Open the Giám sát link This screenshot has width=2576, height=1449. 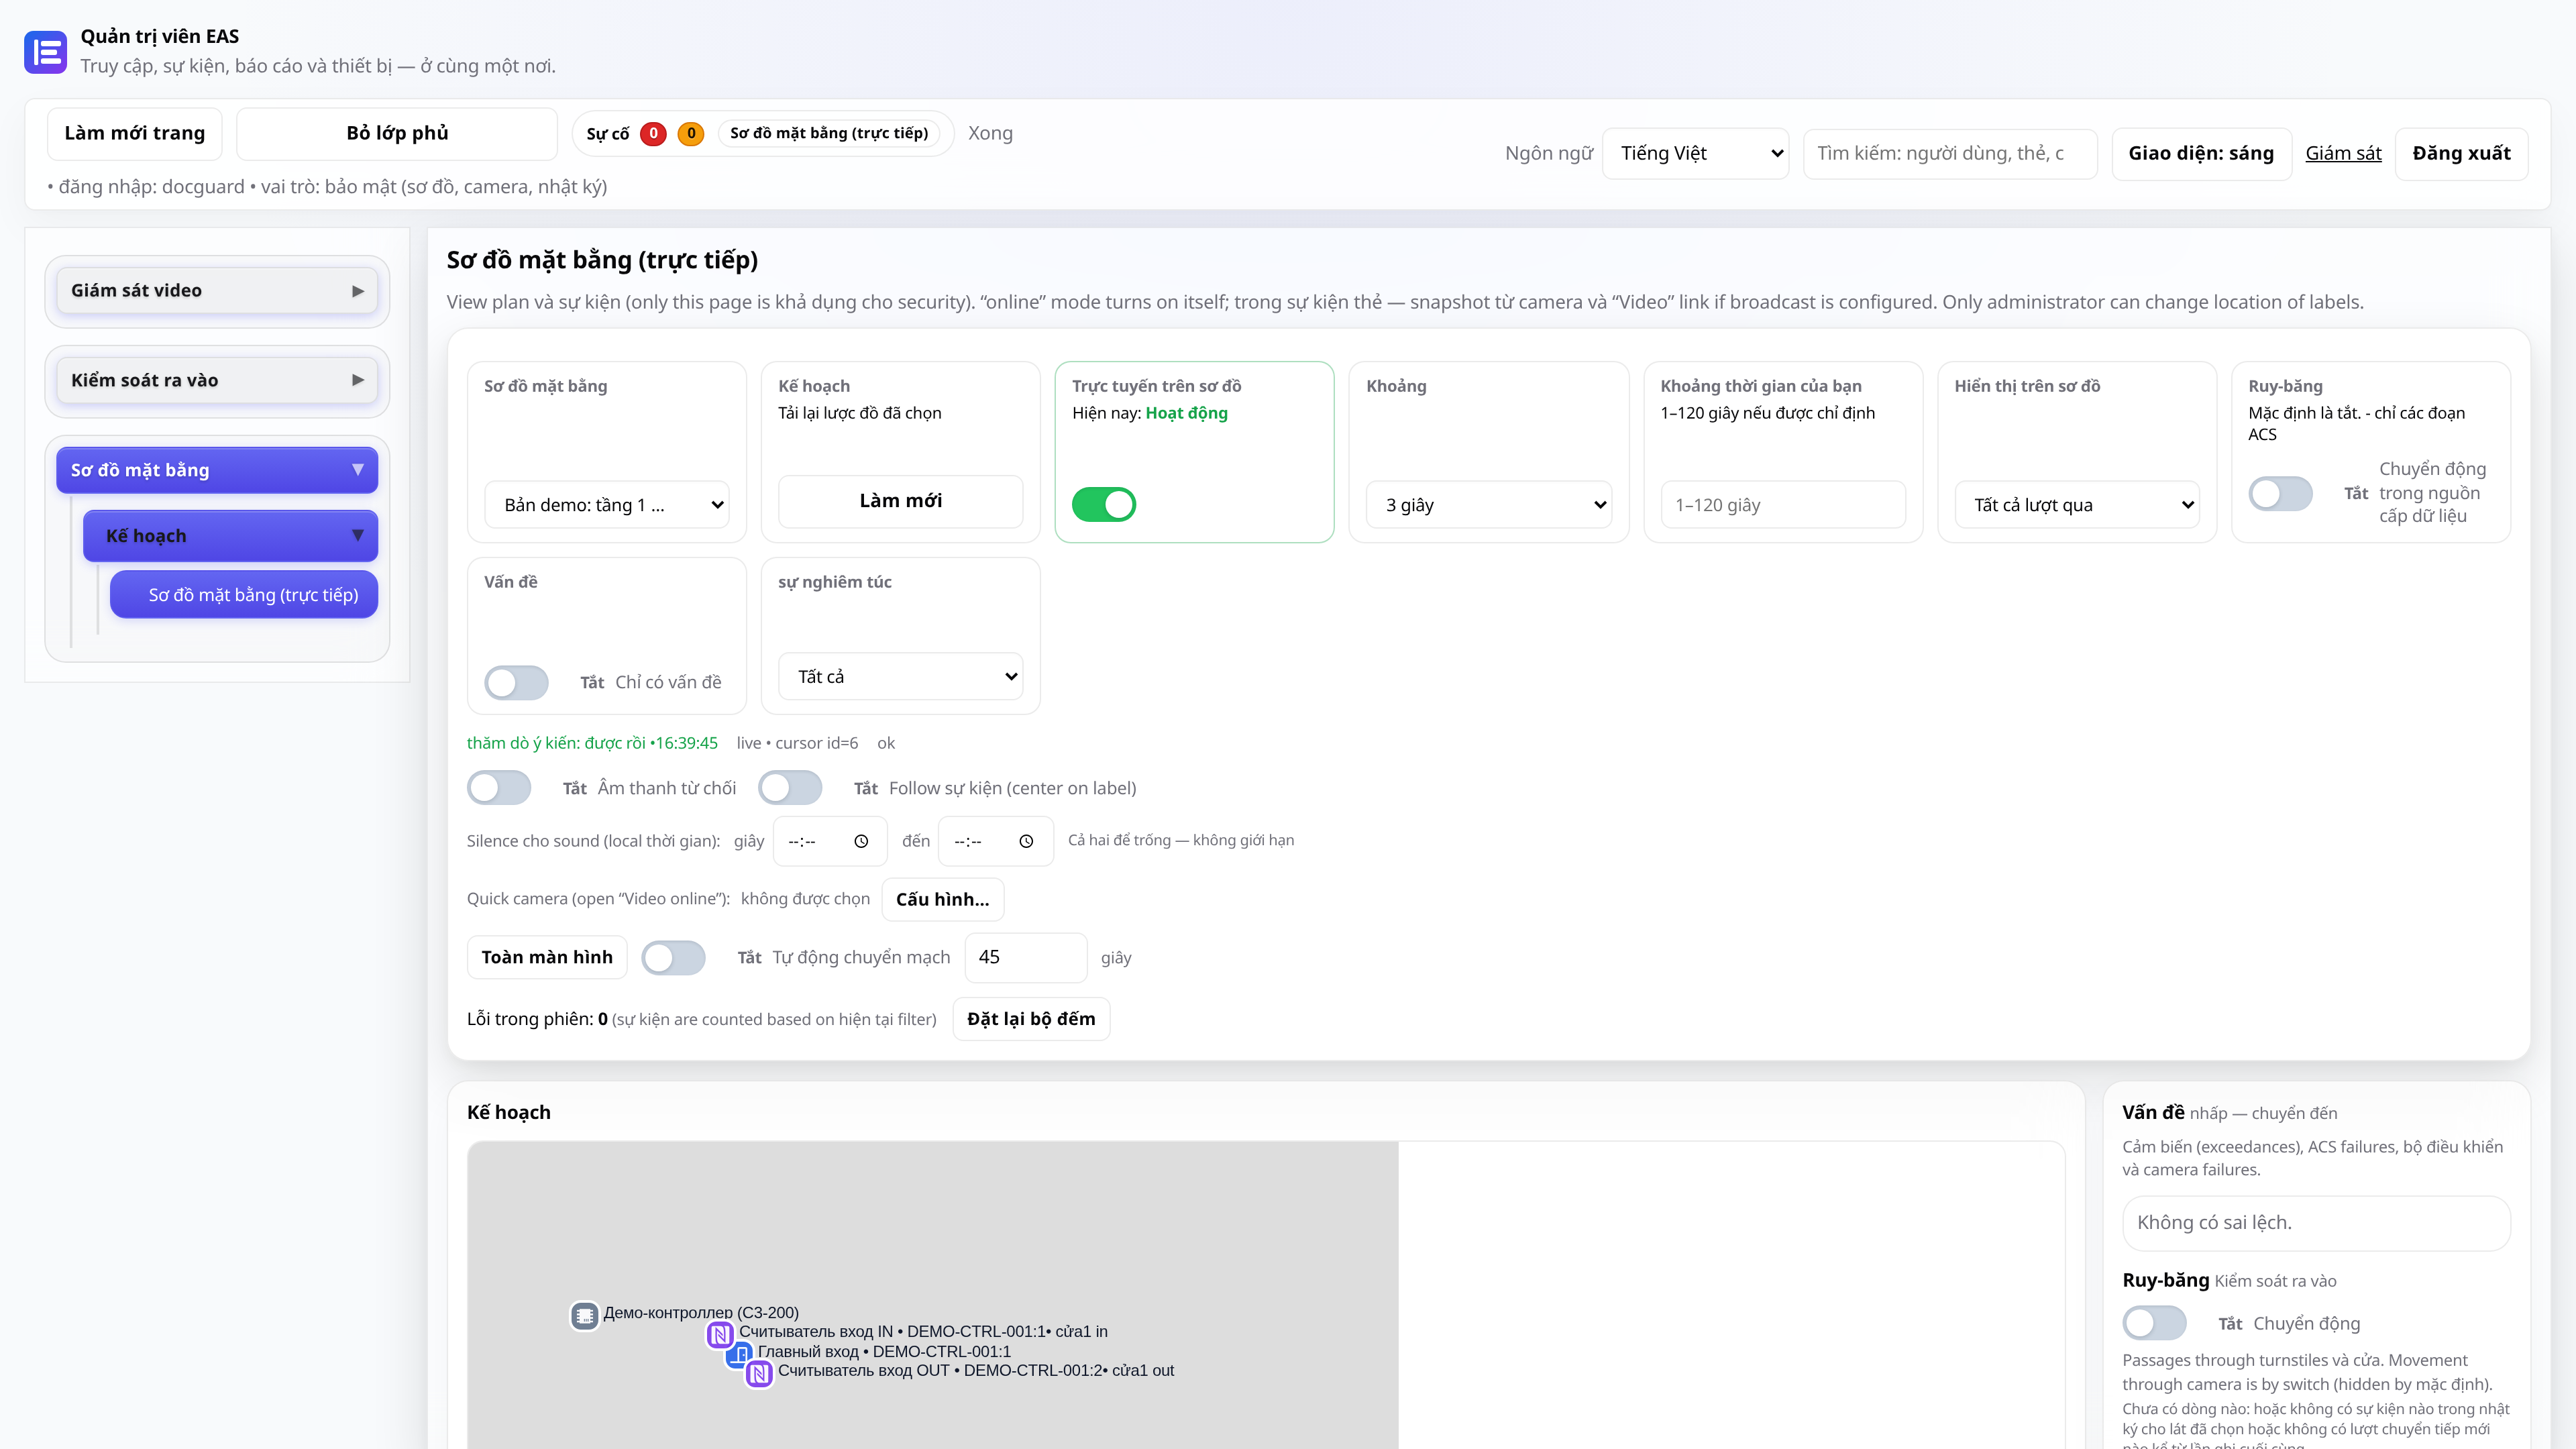[2343, 153]
